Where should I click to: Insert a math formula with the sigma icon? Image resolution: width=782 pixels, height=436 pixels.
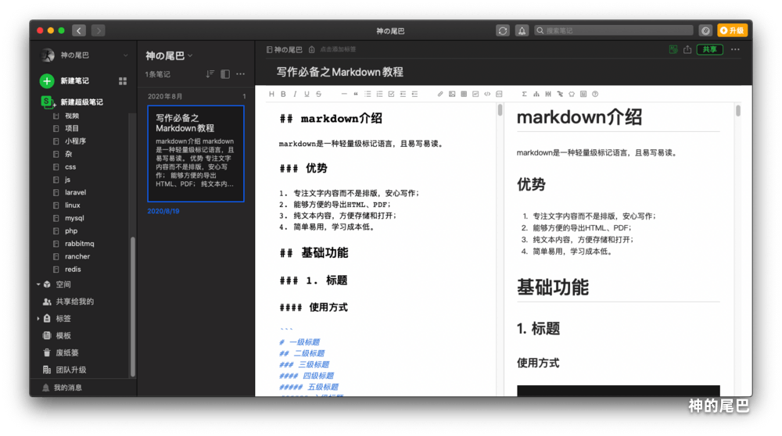[x=525, y=94]
